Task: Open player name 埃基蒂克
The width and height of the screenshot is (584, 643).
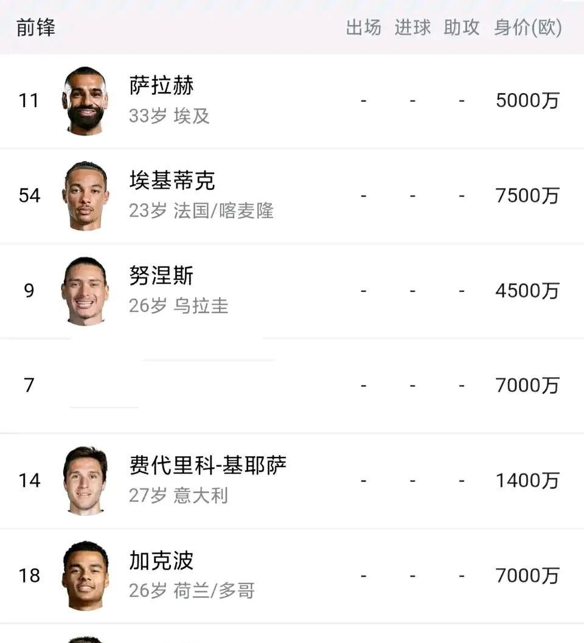Action: (172, 181)
